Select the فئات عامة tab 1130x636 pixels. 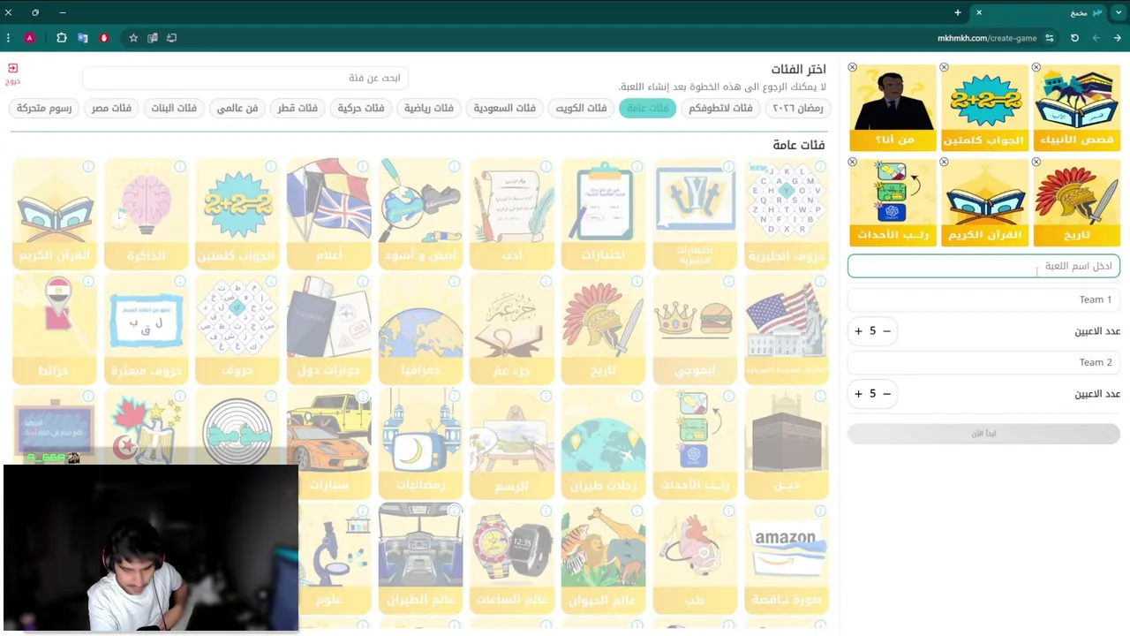pos(647,108)
